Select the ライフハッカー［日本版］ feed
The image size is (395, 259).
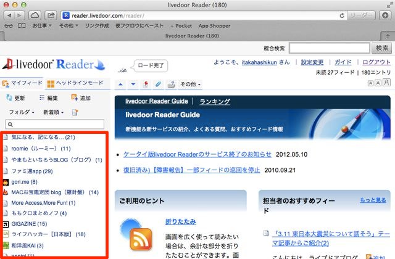[49, 234]
